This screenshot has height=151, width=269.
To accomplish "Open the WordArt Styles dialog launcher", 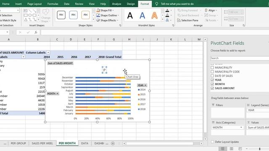I will (x=173, y=25).
